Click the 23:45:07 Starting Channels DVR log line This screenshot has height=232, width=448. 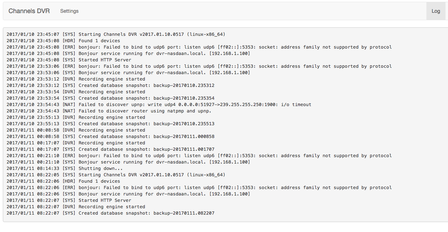point(116,34)
